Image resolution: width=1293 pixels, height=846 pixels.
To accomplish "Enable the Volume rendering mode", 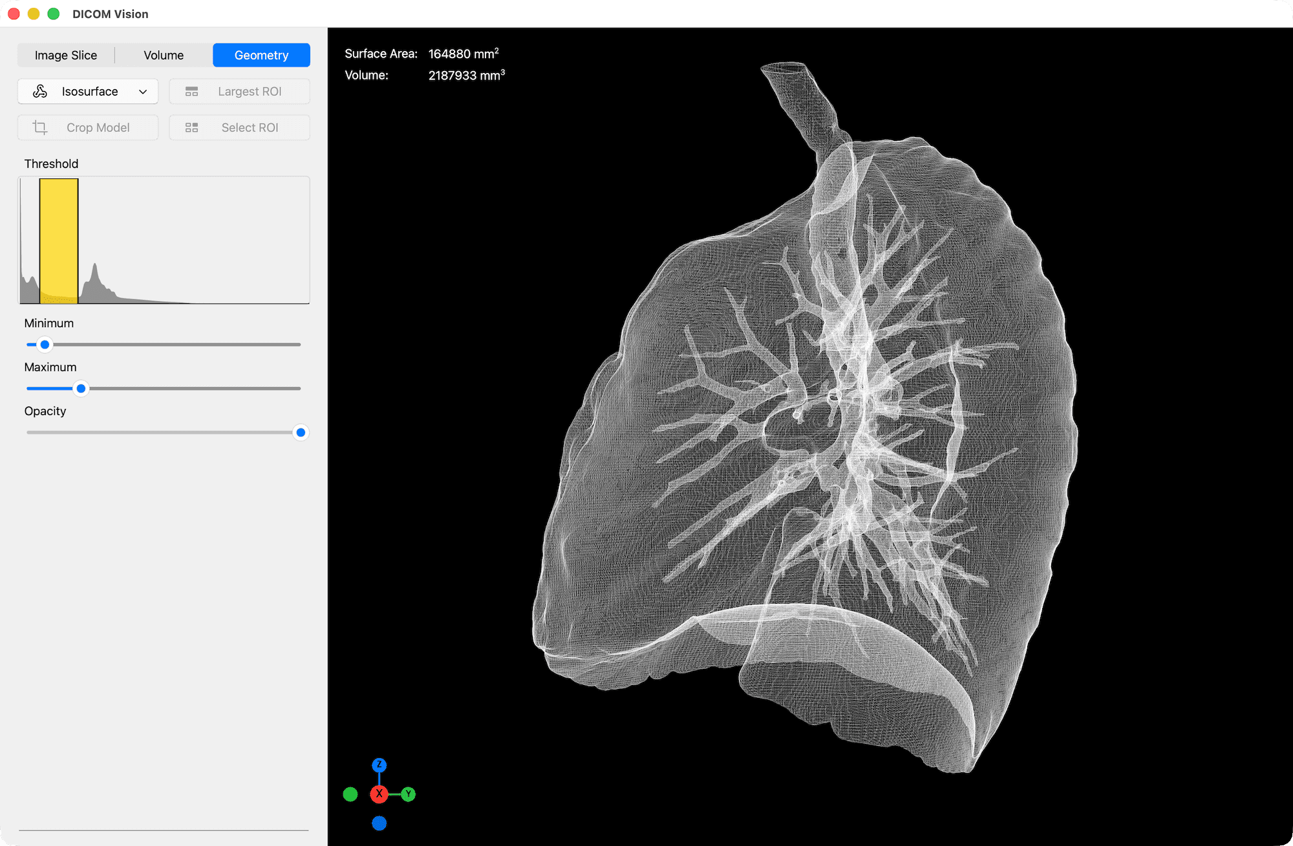I will coord(163,55).
